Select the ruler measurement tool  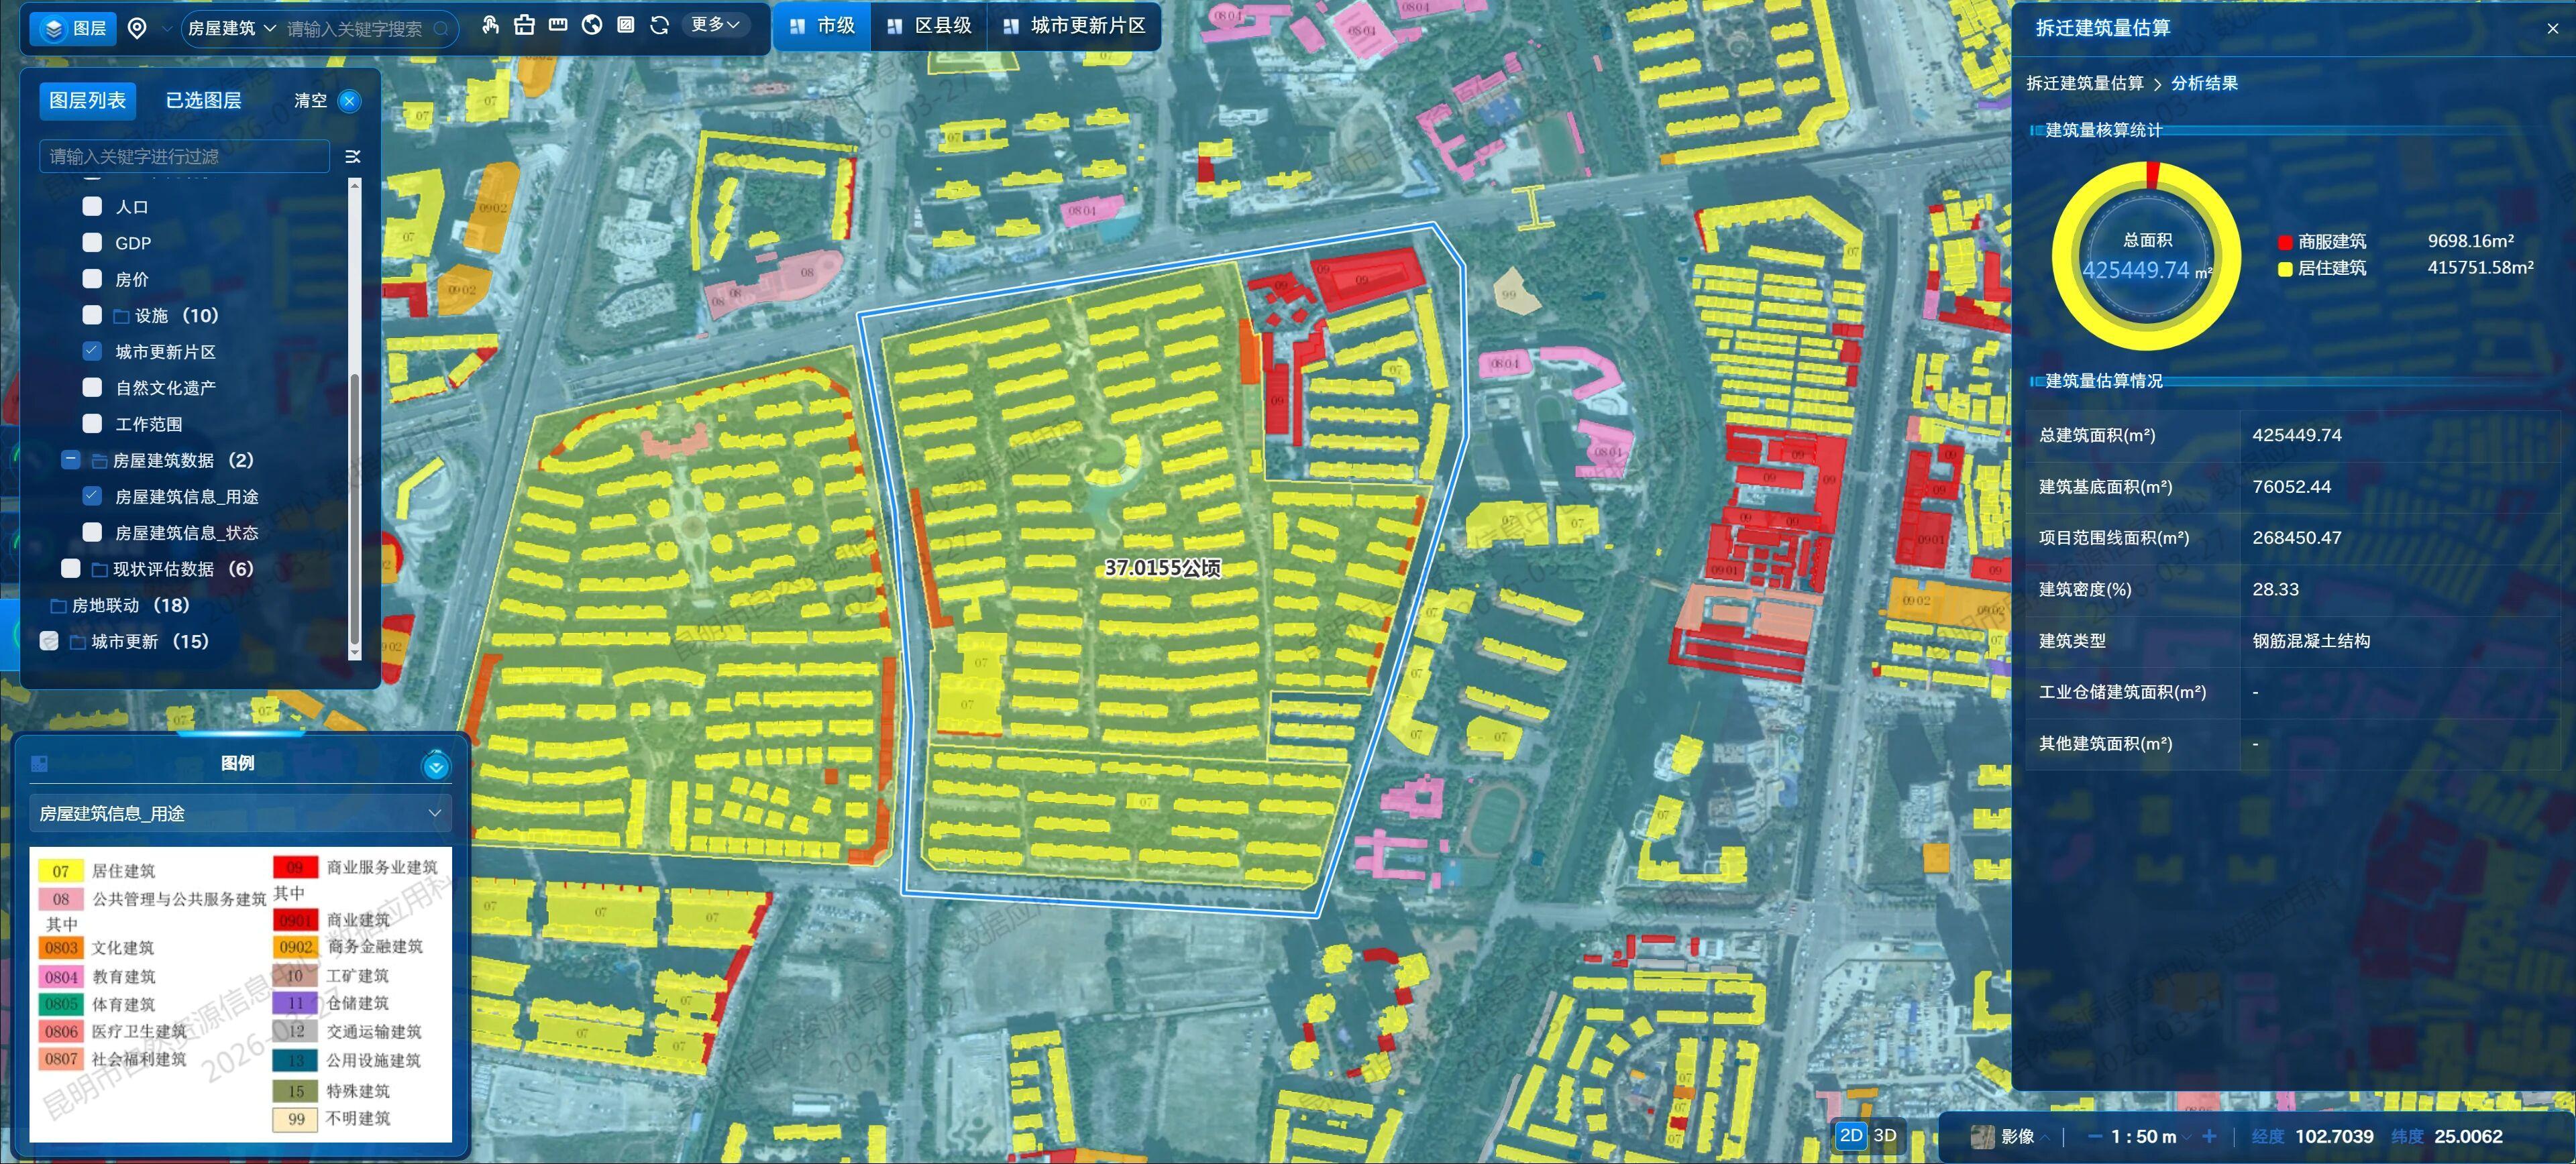pyautogui.click(x=558, y=25)
